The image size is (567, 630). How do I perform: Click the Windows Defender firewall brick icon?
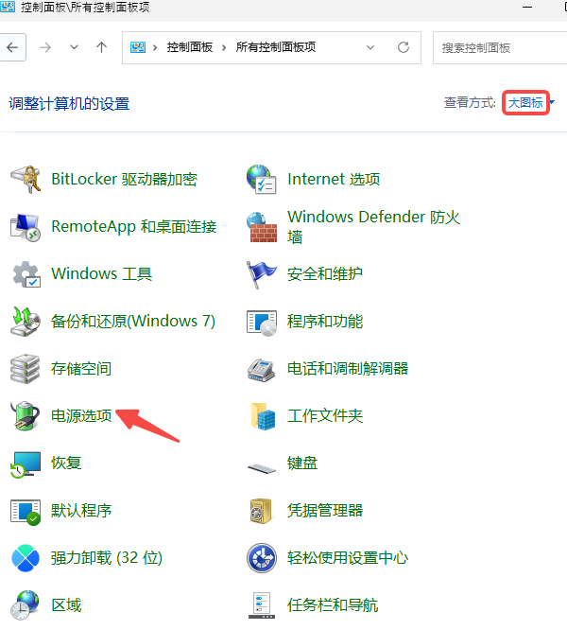tap(262, 227)
